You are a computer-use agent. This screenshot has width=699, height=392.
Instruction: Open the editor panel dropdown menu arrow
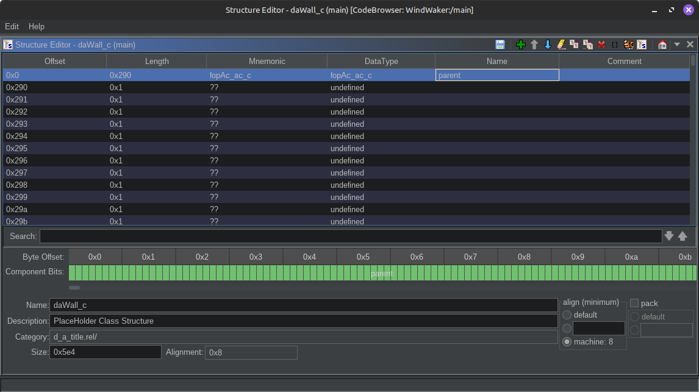(676, 45)
